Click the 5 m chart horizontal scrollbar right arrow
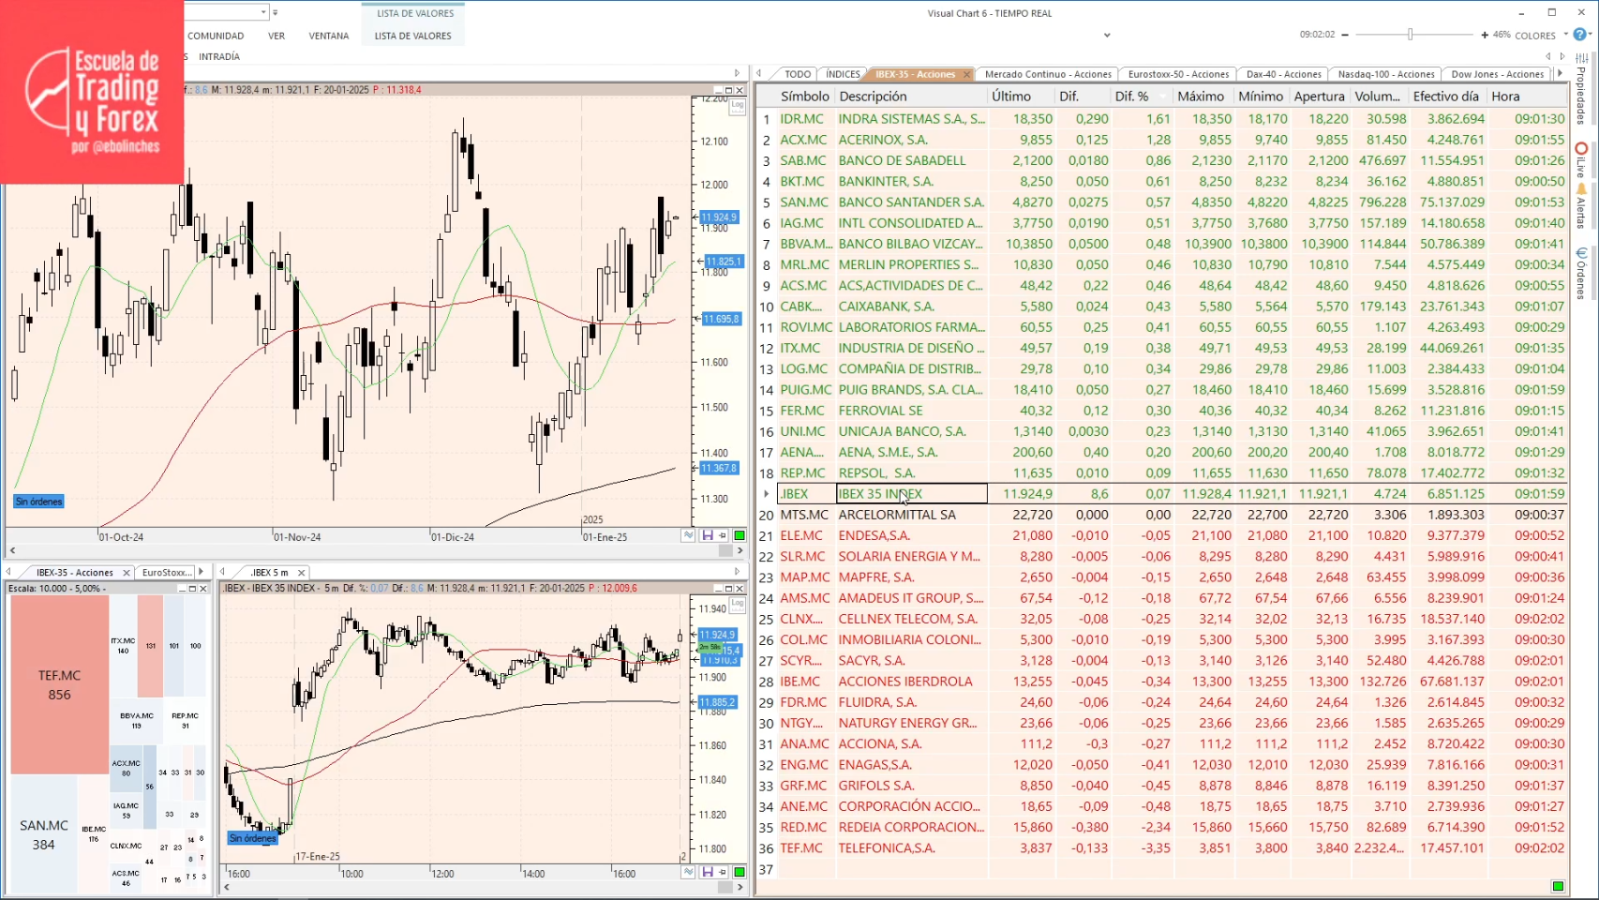The width and height of the screenshot is (1599, 900). pos(740,887)
